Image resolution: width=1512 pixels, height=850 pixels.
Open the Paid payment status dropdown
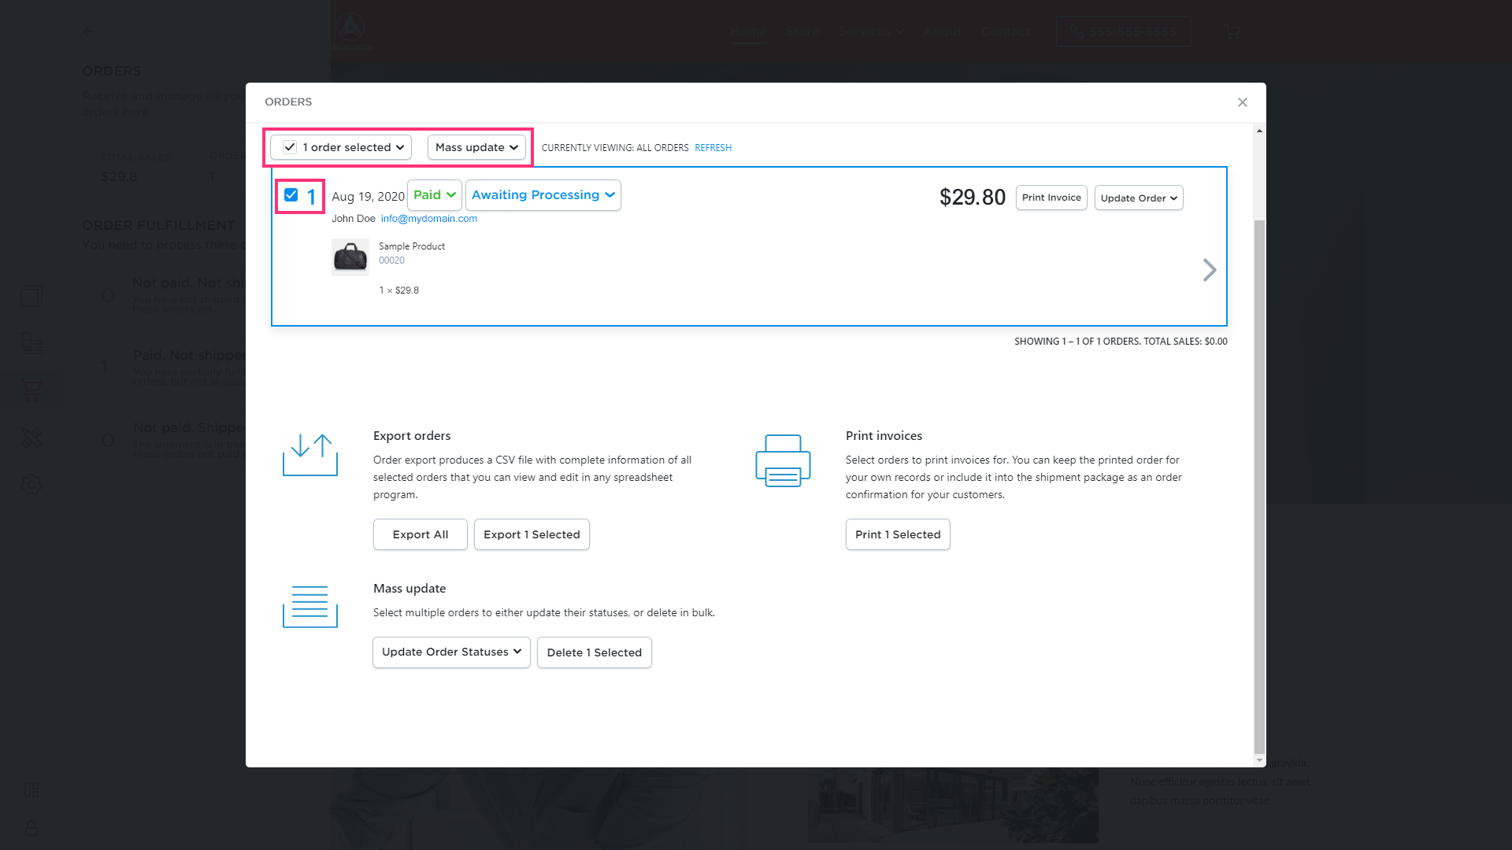tap(434, 195)
